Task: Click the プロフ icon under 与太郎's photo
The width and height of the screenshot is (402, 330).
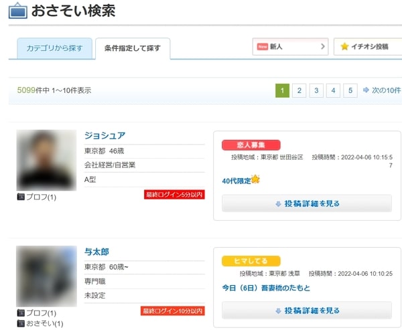Action: tap(20, 313)
